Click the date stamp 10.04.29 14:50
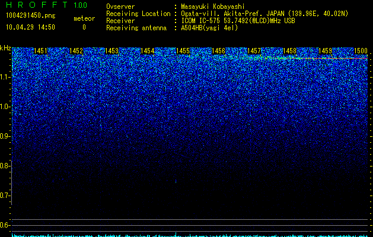Viewport: 373px width, 237px height. click(x=30, y=27)
